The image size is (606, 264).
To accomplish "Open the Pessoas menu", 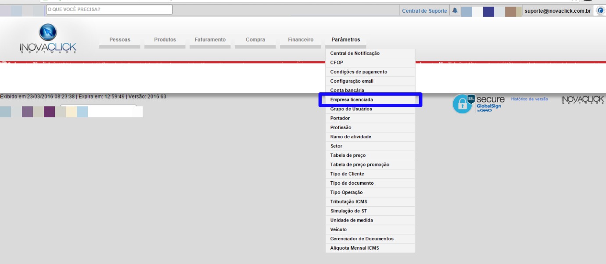I will click(120, 40).
